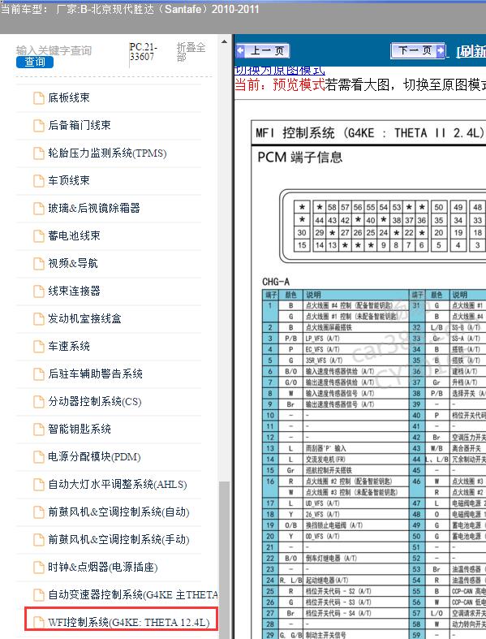Click the blue 查询 search button
The height and width of the screenshot is (639, 486).
(x=35, y=62)
